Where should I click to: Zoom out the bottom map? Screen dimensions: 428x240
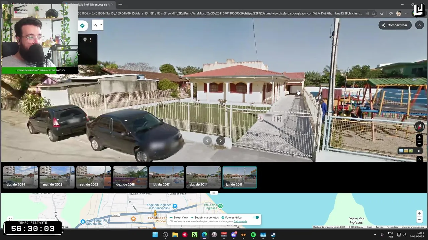click(x=419, y=220)
